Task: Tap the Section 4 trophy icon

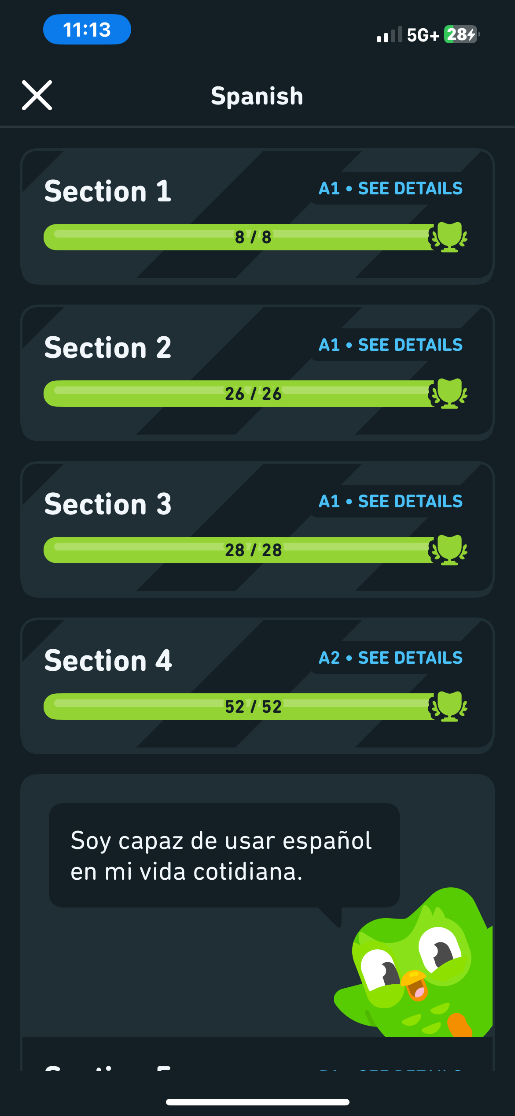Action: pos(449,707)
